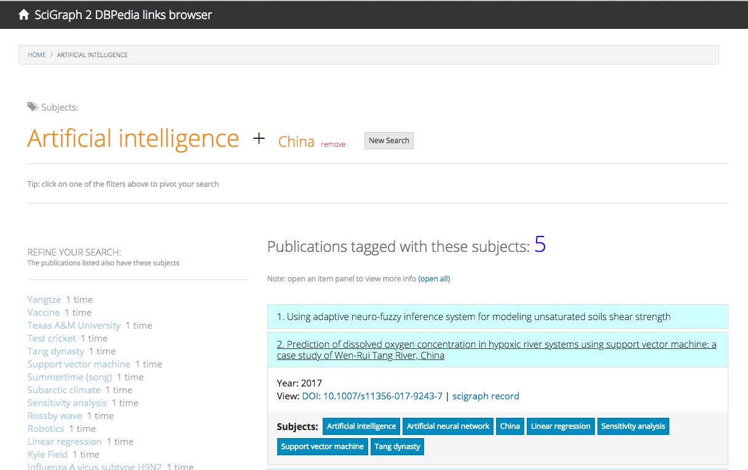Open the HOME breadcrumb link
The width and height of the screenshot is (748, 470).
37,55
